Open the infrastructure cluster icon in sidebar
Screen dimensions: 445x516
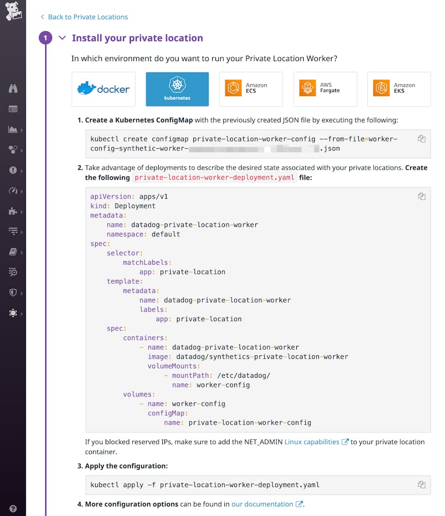coord(13,150)
